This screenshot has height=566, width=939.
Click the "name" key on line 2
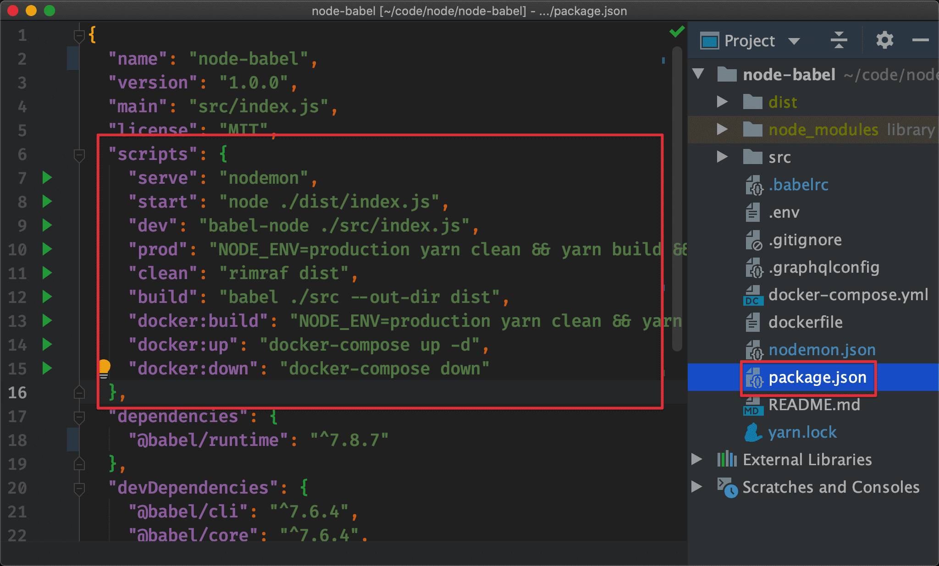(x=138, y=59)
